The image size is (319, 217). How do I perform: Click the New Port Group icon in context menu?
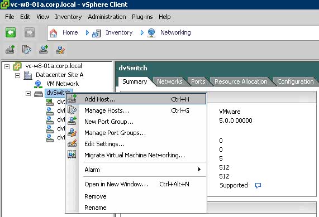click(72, 121)
